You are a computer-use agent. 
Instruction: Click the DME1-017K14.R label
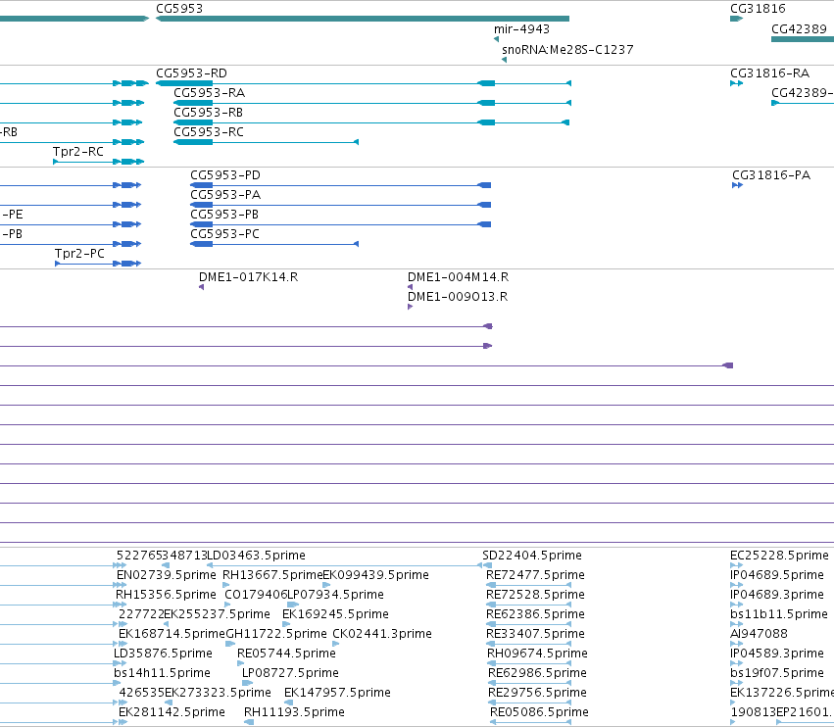click(x=248, y=277)
